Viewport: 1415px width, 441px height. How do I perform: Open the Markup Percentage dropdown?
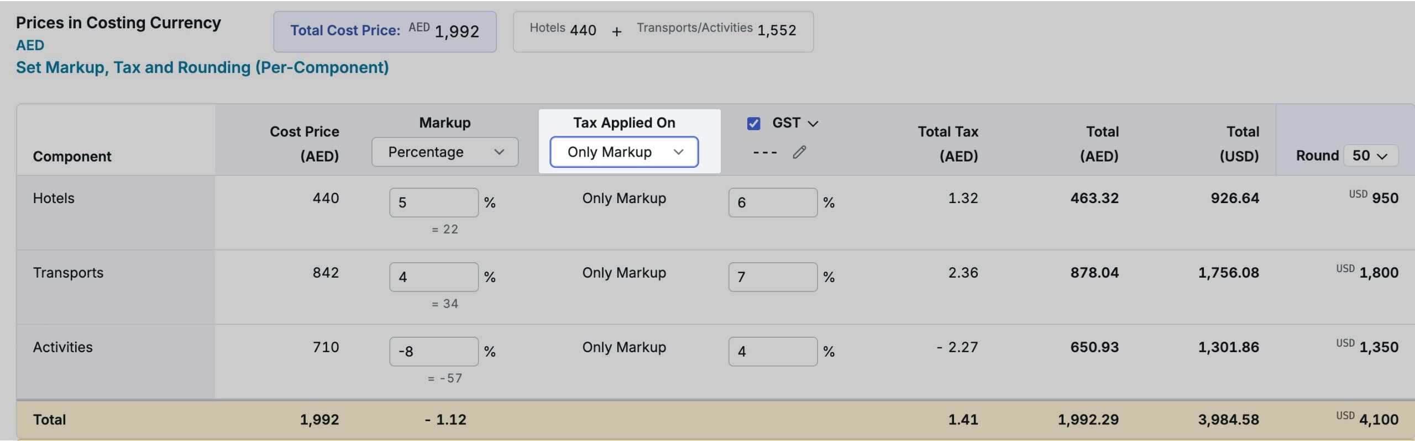pyautogui.click(x=445, y=152)
